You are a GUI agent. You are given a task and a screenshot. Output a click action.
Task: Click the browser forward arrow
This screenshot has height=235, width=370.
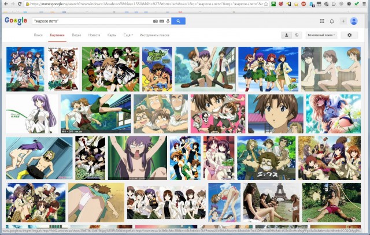click(13, 4)
